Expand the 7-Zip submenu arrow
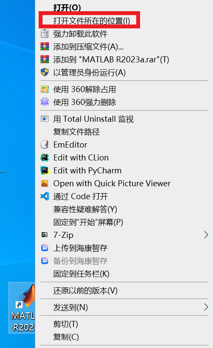This screenshot has height=348, width=214. [206, 234]
